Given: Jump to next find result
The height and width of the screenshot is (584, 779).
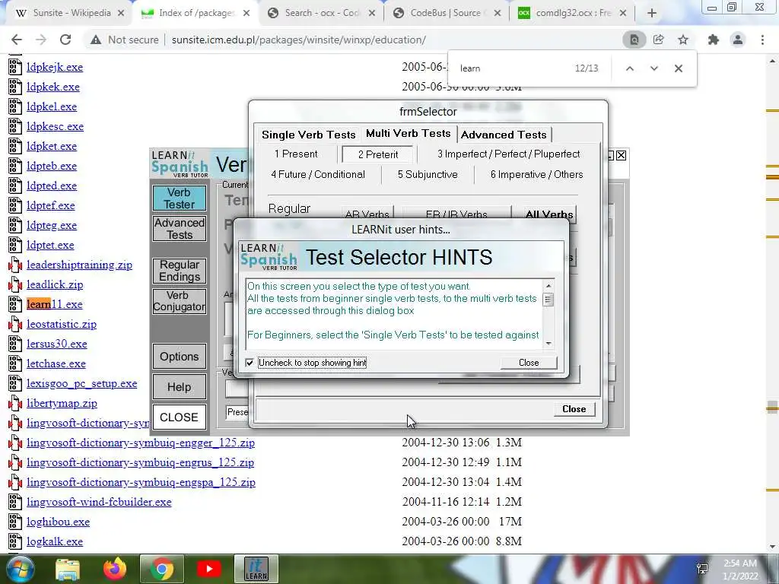Looking at the screenshot, I should 653,68.
